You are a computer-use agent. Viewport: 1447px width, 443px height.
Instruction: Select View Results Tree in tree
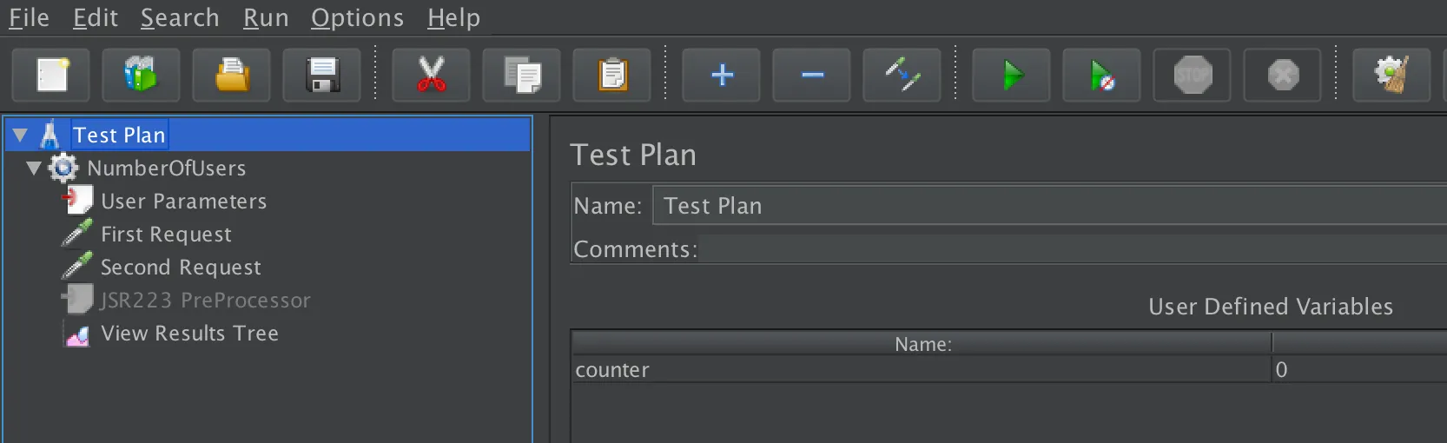coord(189,334)
